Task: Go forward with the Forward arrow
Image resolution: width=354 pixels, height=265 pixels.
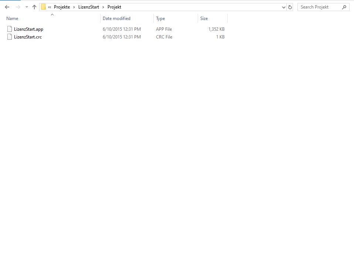Action: click(18, 7)
